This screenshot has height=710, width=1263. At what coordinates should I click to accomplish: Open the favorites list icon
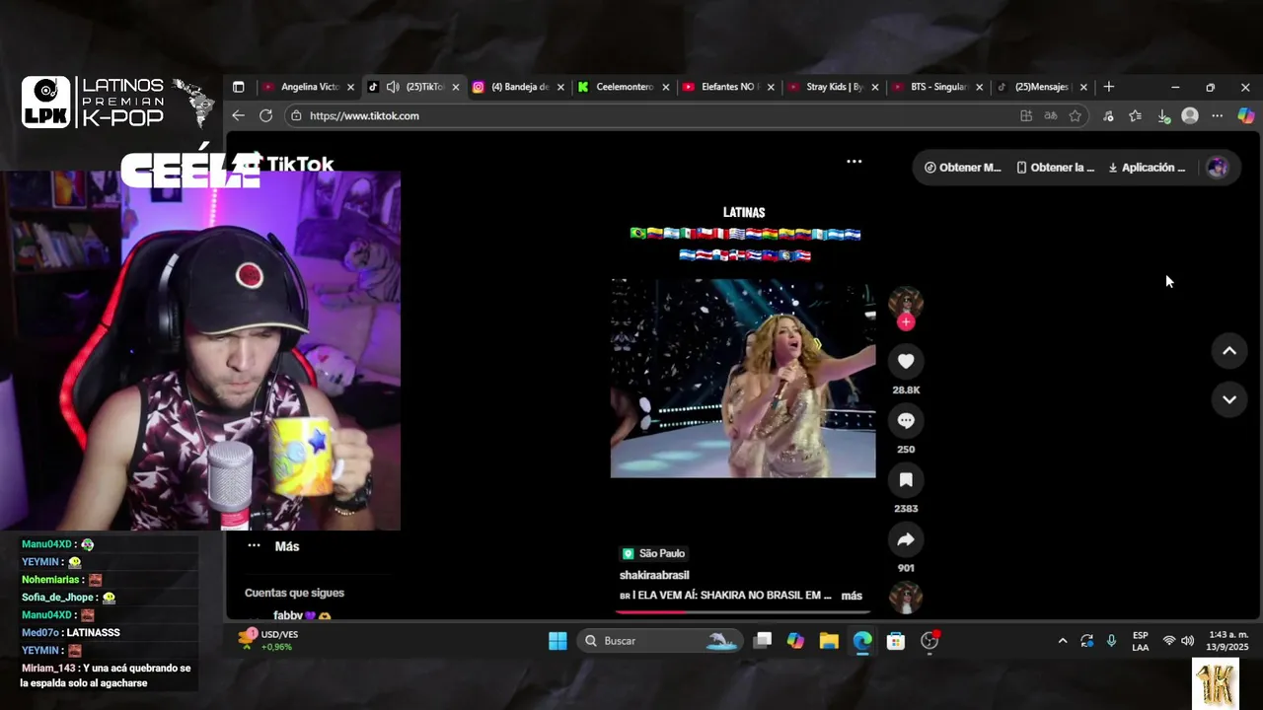coord(1136,115)
